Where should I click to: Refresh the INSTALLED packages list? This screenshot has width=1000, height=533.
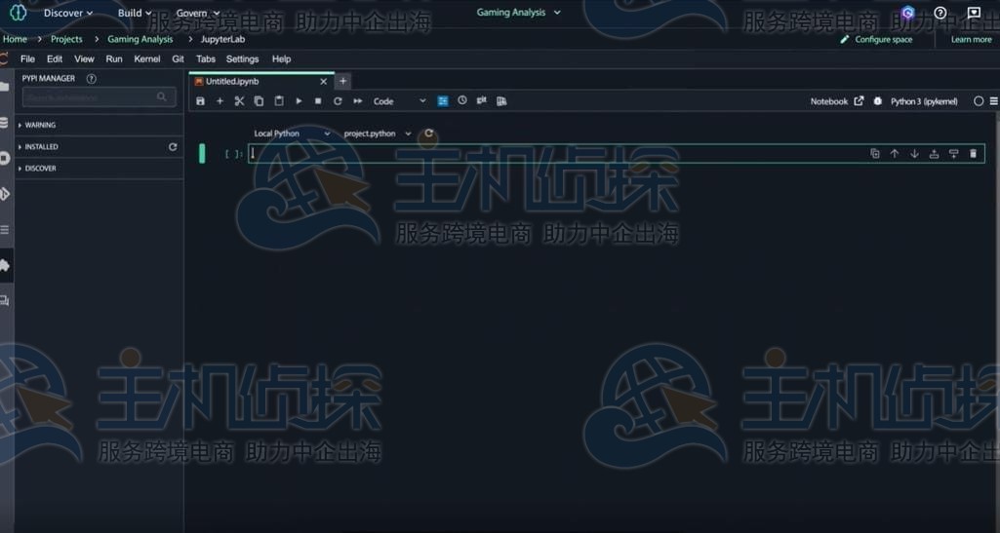click(172, 147)
